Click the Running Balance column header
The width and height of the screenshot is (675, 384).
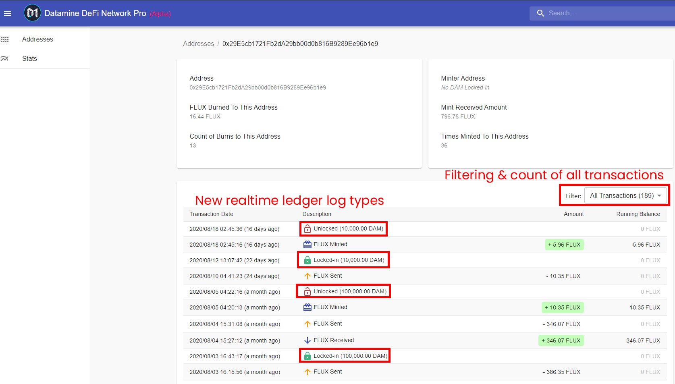[x=638, y=214]
